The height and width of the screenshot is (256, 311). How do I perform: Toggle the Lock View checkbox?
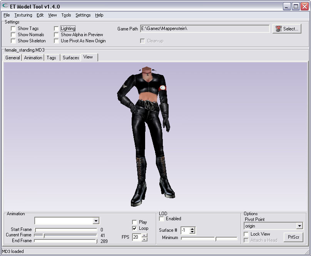246,234
